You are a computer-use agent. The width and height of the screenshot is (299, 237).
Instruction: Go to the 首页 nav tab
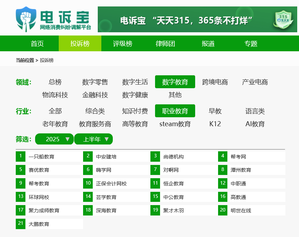[x=37, y=43]
